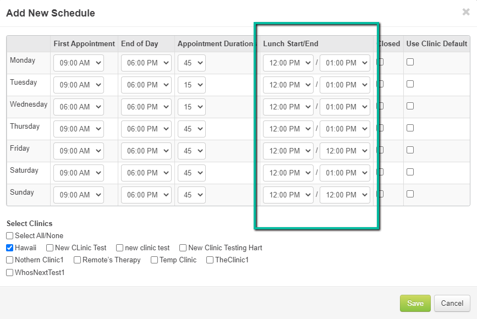Click the green Save button
477x319 pixels.
tap(415, 304)
